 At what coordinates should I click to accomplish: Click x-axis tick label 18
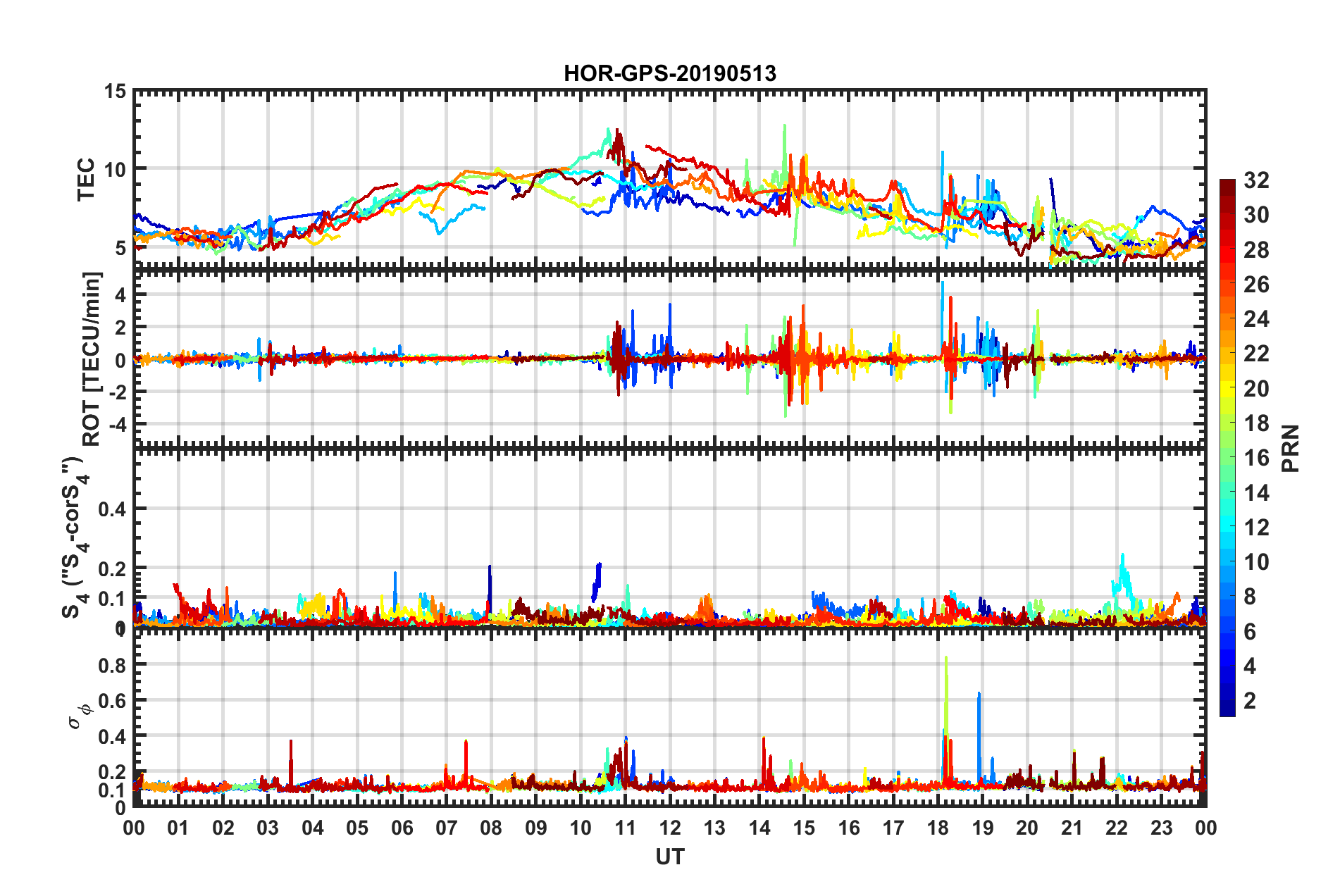[x=938, y=827]
